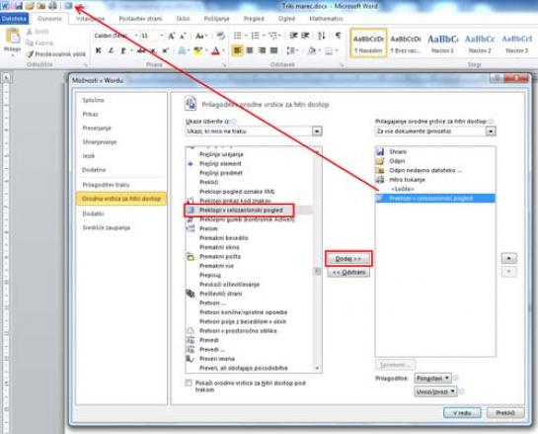Image resolution: width=538 pixels, height=434 pixels.
Task: Select Prilagoditev traku category in options
Action: tap(106, 185)
